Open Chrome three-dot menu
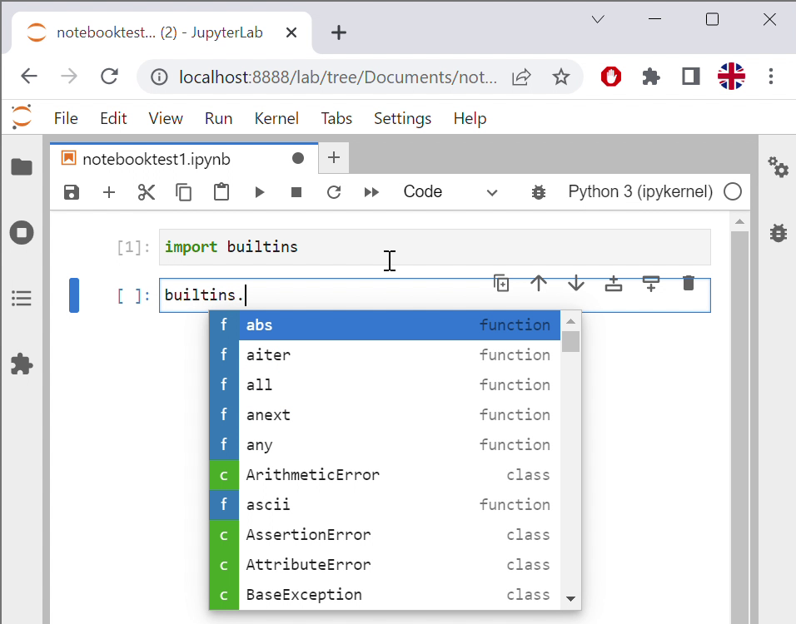796x624 pixels. click(771, 77)
